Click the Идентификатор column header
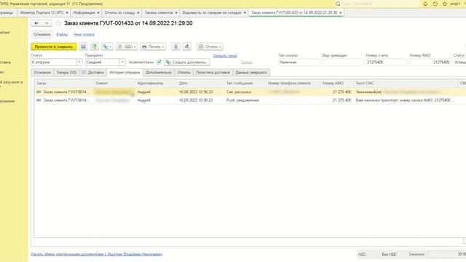 click(156, 83)
